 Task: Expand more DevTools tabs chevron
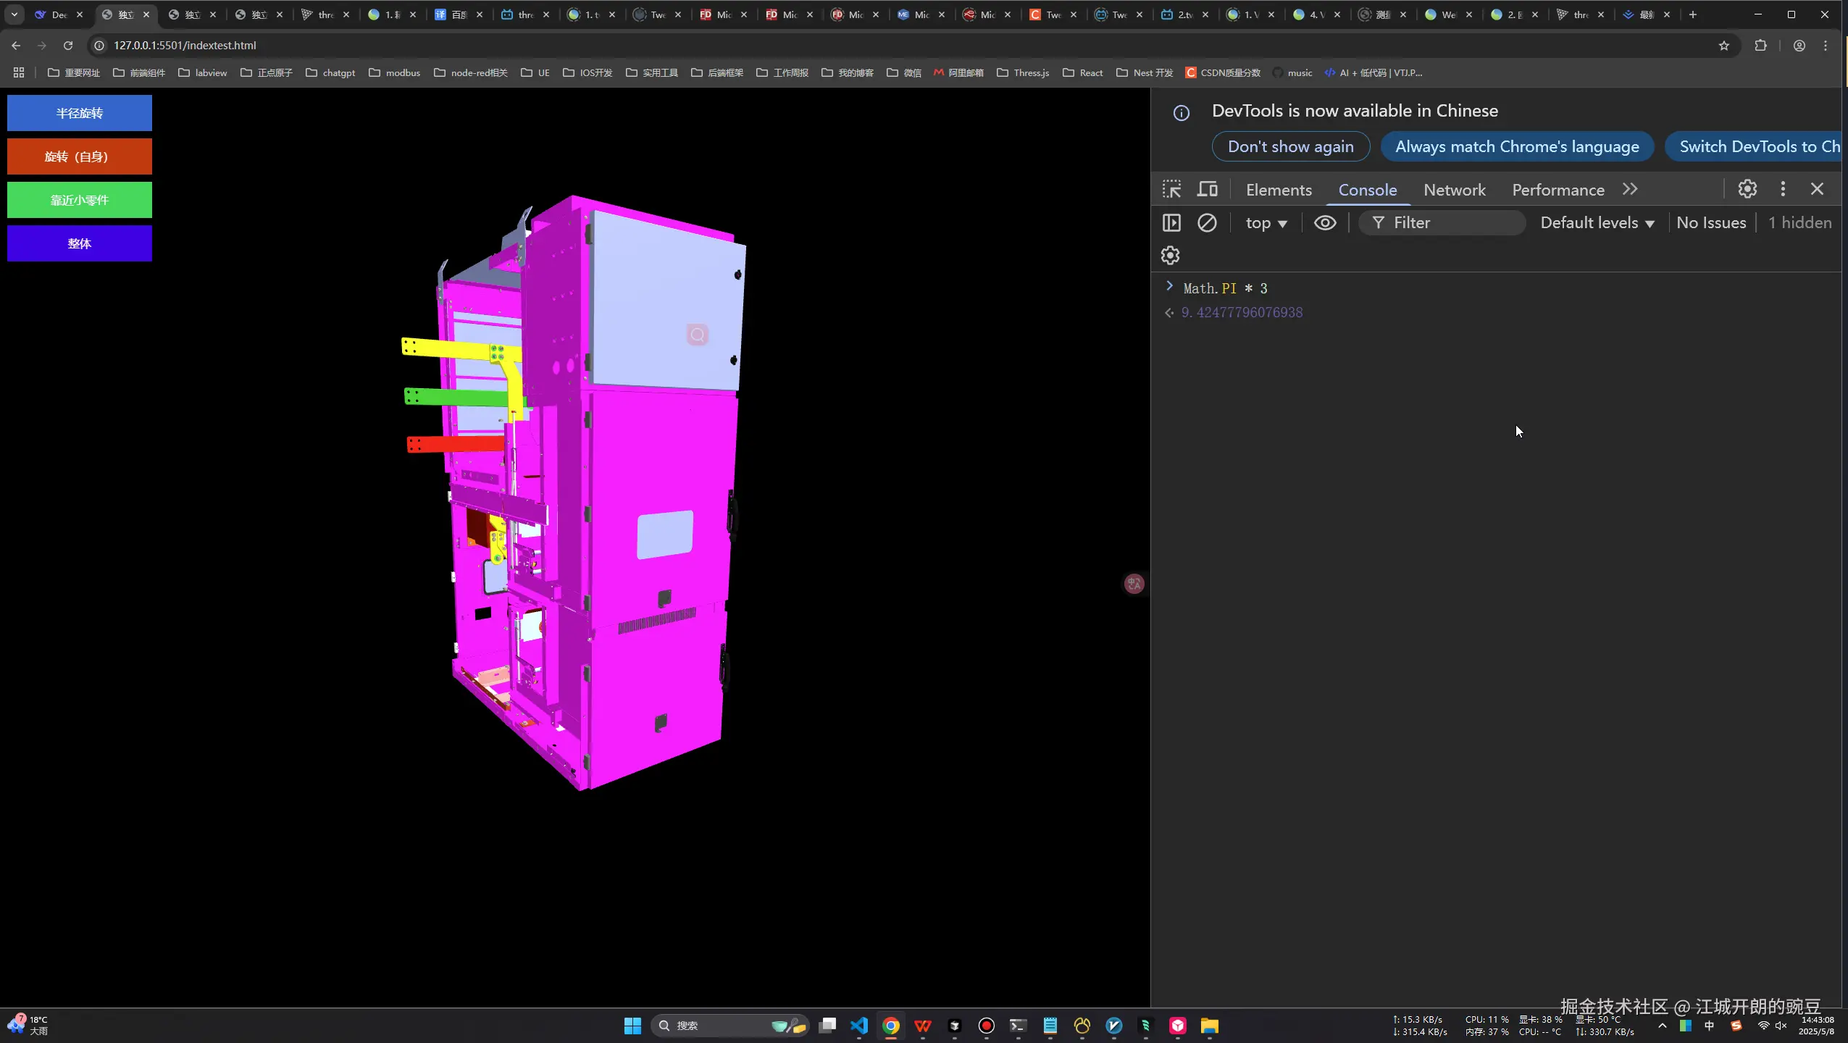click(1630, 189)
